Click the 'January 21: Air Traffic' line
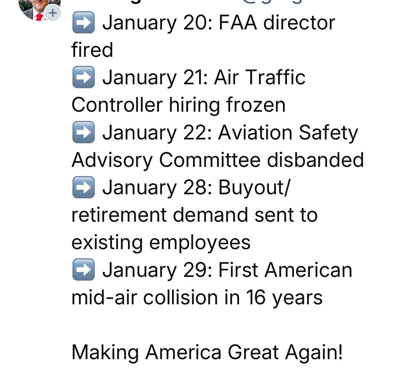 click(204, 78)
